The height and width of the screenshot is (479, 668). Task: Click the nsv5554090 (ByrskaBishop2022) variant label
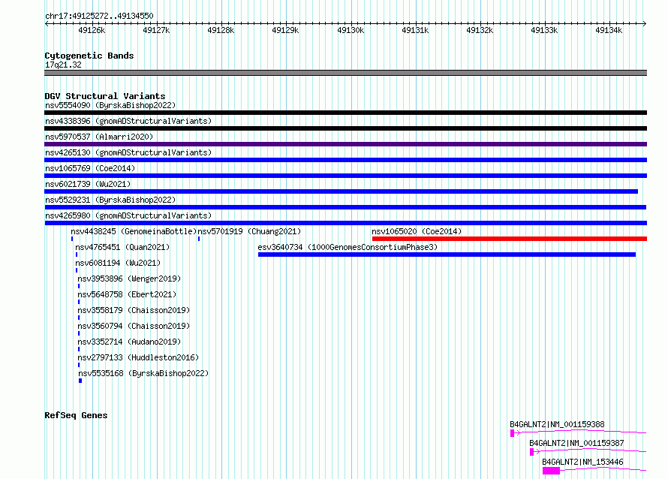click(110, 105)
